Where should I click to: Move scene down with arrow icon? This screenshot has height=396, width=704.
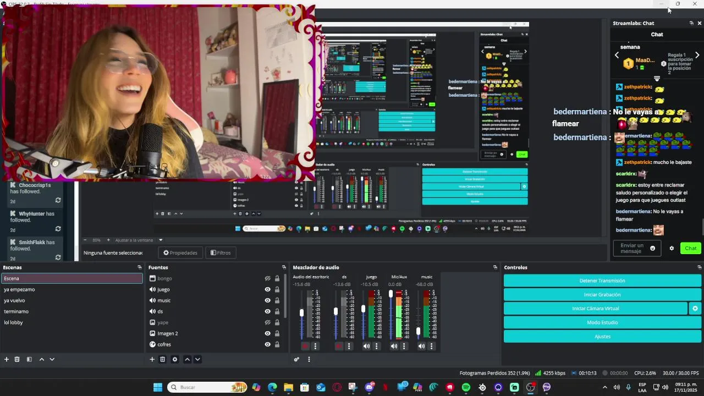tap(52, 359)
